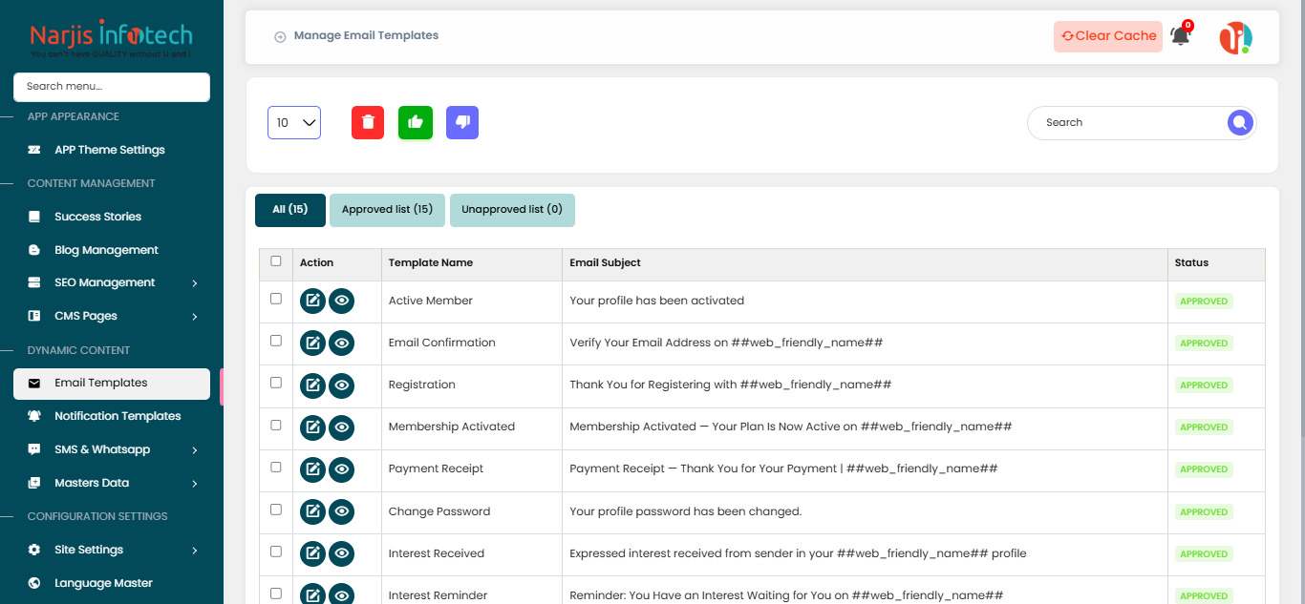
Task: Click the Payment Receipt APPROVED status badge
Action: pyautogui.click(x=1204, y=469)
